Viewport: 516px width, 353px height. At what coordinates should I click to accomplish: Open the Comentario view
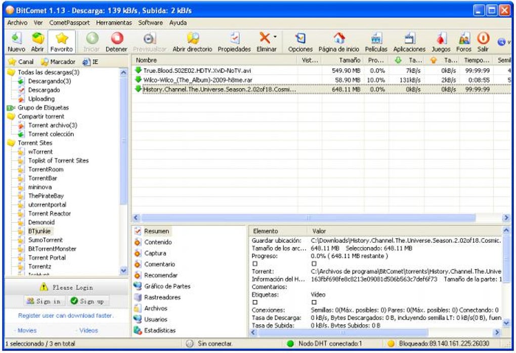(x=159, y=264)
